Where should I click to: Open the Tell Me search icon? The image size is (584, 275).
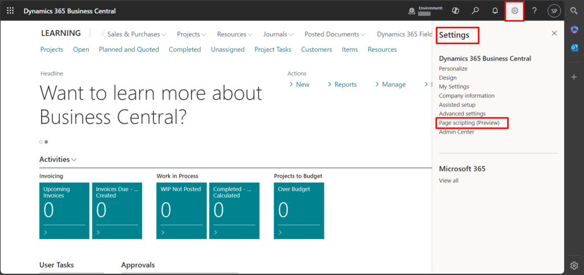coord(475,11)
